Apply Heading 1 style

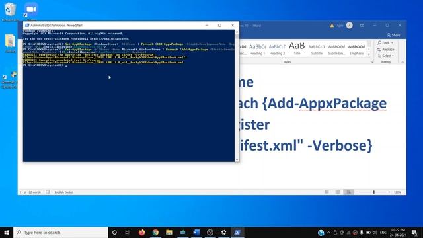tap(257, 49)
